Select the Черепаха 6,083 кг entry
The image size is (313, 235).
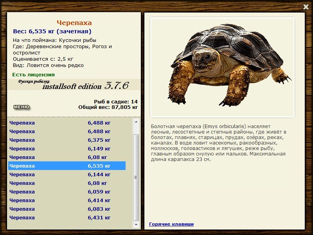click(x=67, y=209)
